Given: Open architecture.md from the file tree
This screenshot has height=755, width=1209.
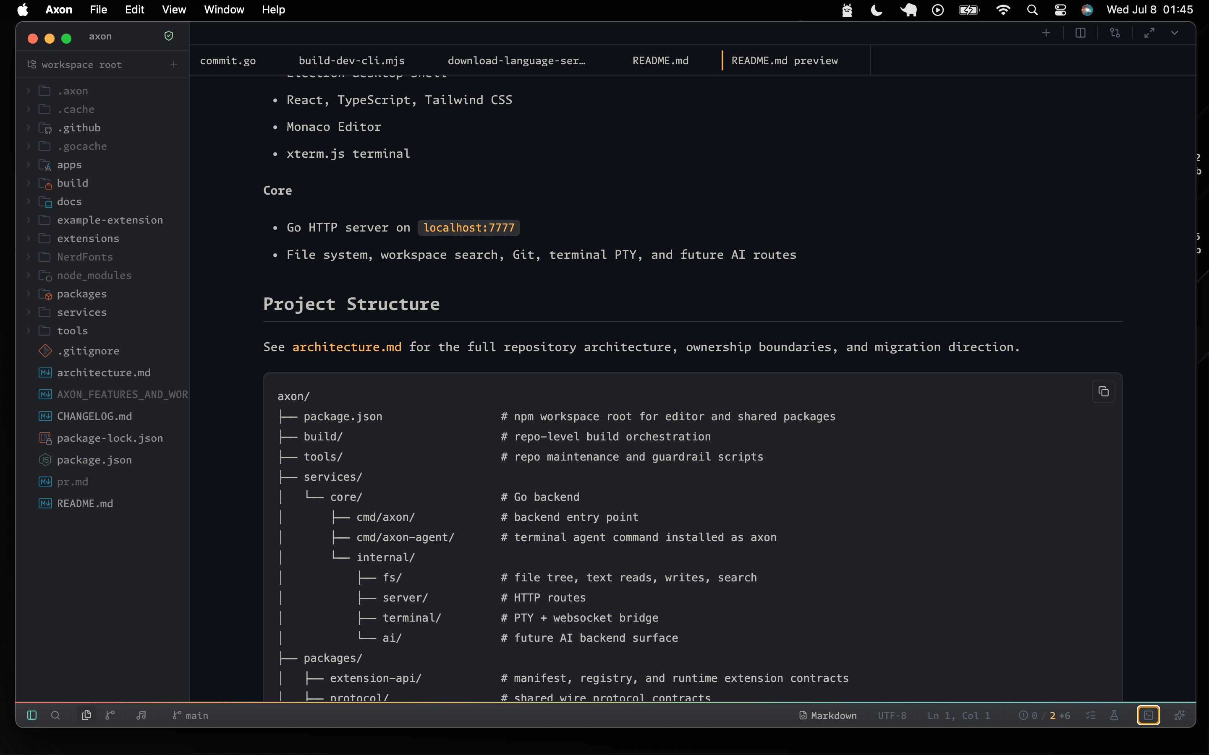Looking at the screenshot, I should (102, 372).
